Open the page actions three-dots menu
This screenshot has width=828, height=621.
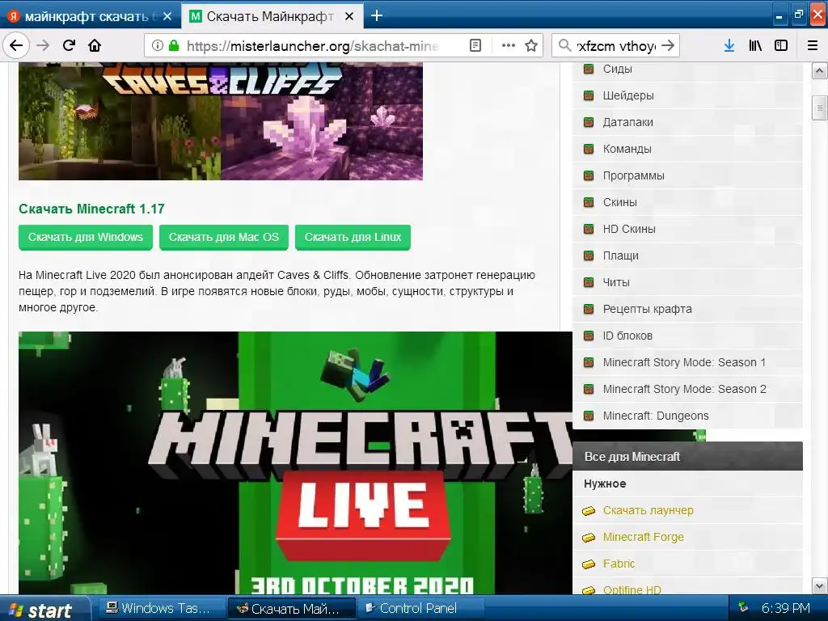pyautogui.click(x=508, y=46)
